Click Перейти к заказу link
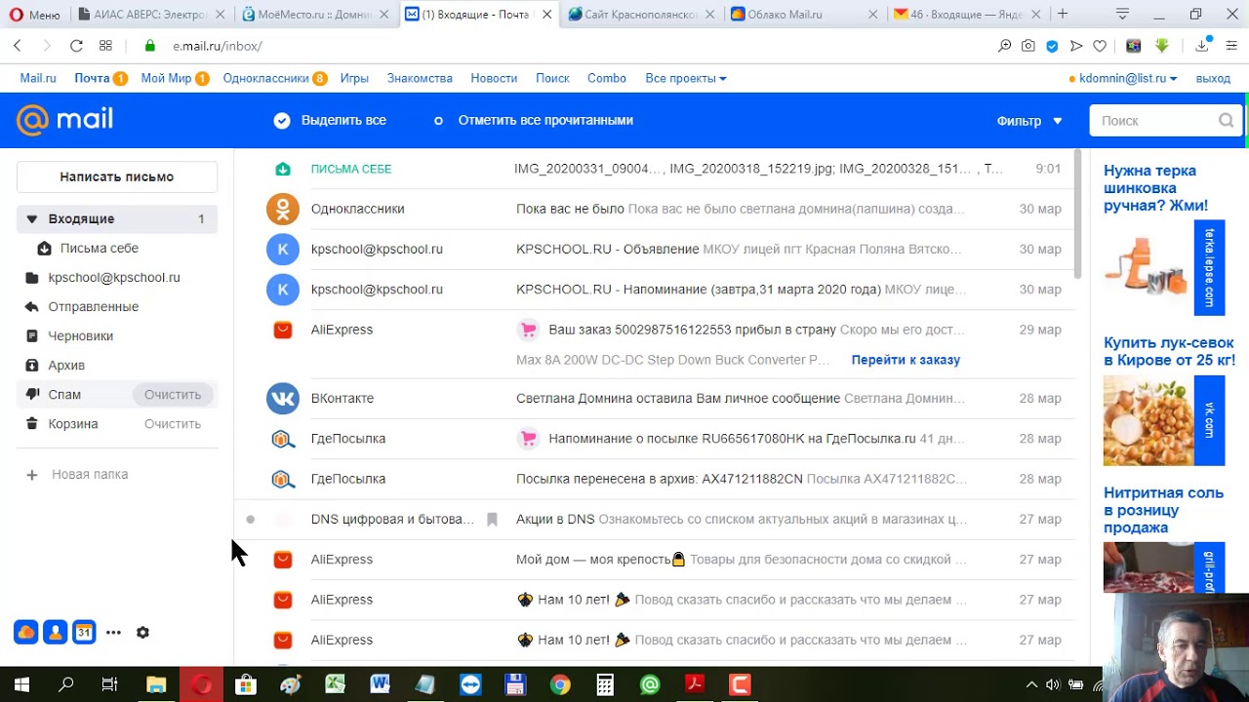The image size is (1249, 702). 906,360
